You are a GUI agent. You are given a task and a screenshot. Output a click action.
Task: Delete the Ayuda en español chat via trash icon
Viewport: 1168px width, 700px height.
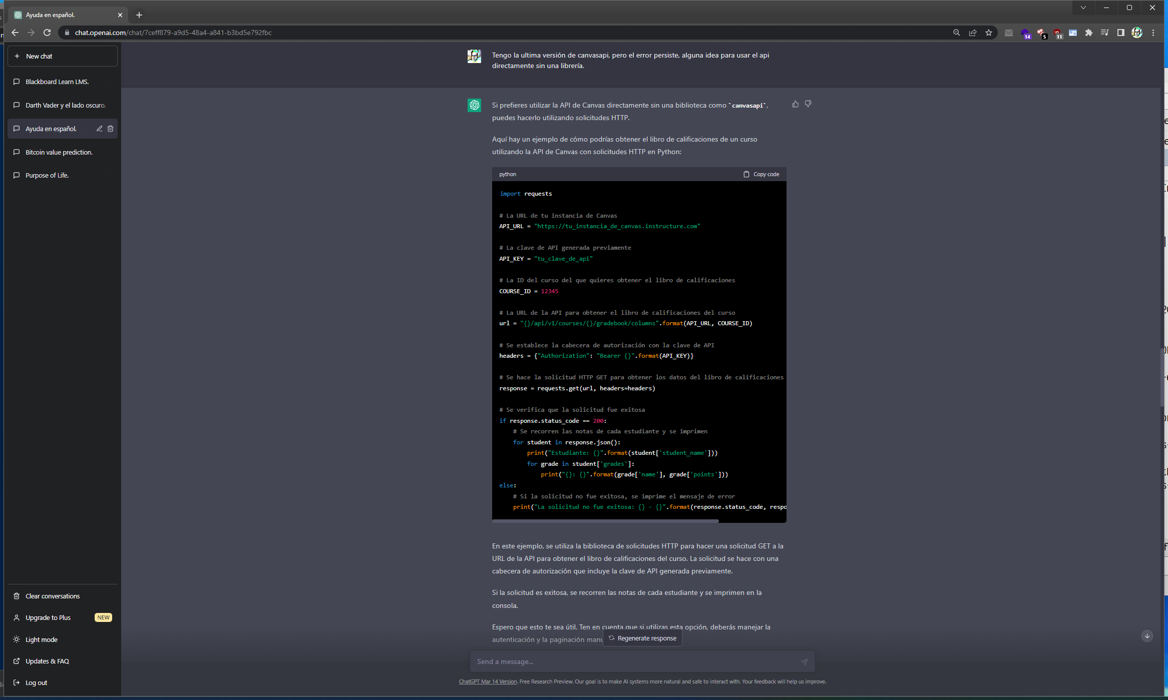coord(111,129)
